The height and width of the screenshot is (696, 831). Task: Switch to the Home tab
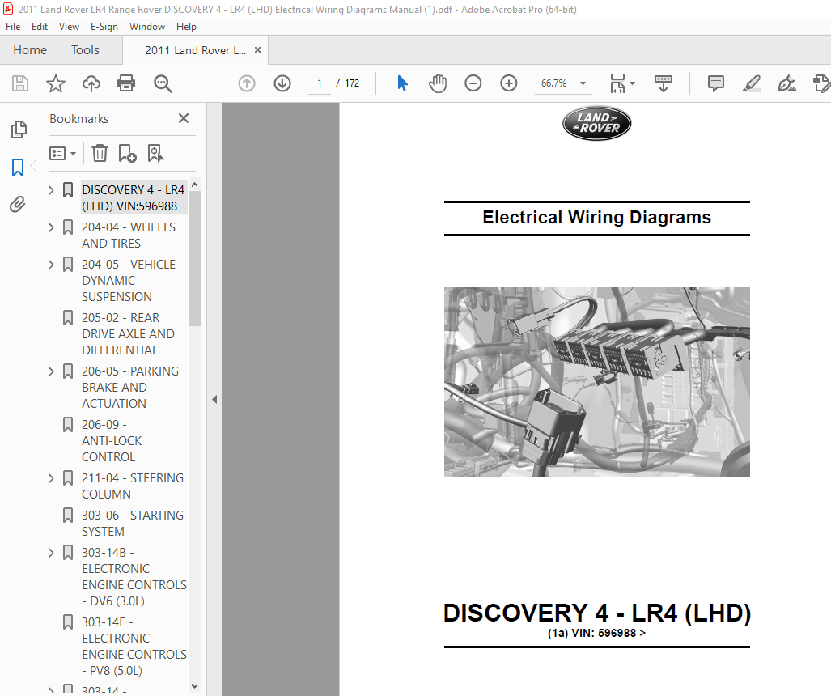[x=30, y=50]
